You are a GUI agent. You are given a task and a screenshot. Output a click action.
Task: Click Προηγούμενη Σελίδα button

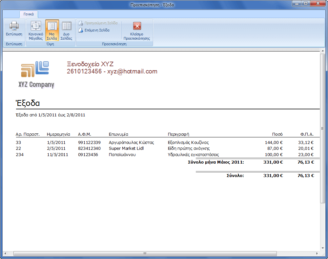(98, 23)
